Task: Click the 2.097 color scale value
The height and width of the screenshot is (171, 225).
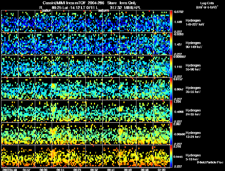Action: click(x=177, y=124)
